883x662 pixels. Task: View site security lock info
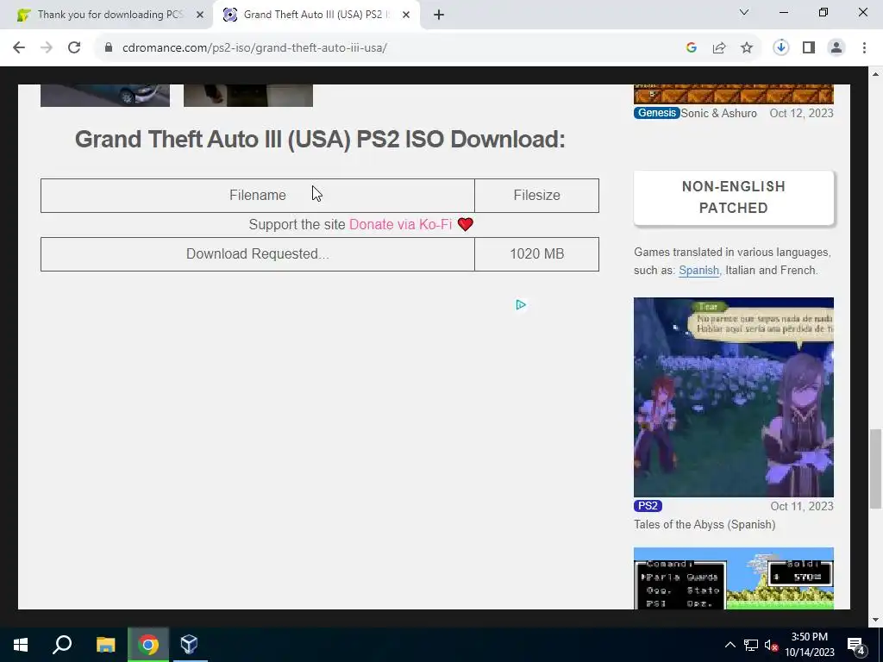[x=109, y=48]
